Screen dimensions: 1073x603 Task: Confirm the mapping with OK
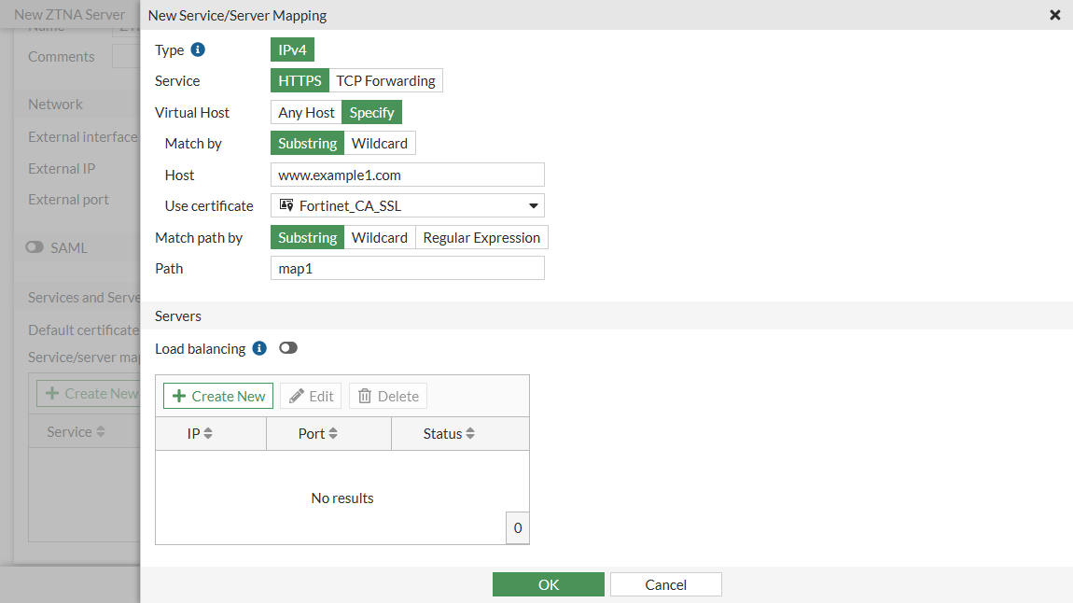549,584
